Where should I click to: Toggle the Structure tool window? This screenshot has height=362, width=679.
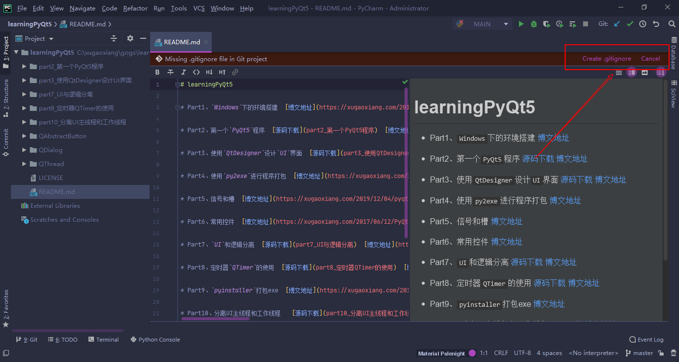[x=6, y=98]
